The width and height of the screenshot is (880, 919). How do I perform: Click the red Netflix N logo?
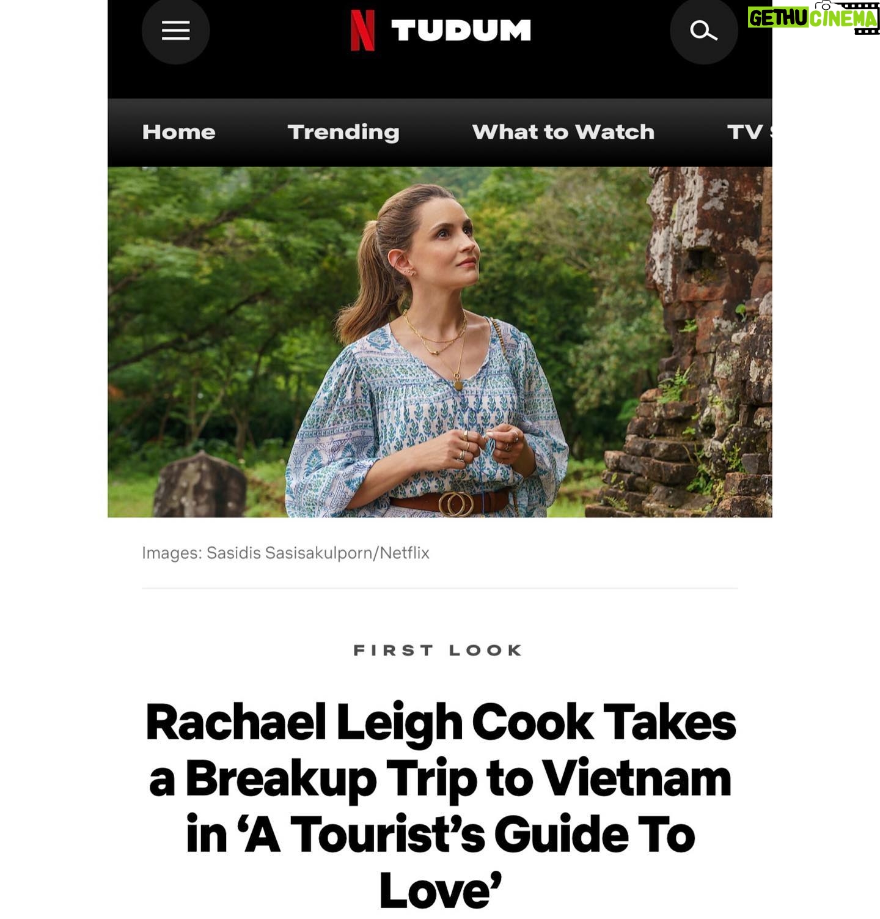pos(362,31)
